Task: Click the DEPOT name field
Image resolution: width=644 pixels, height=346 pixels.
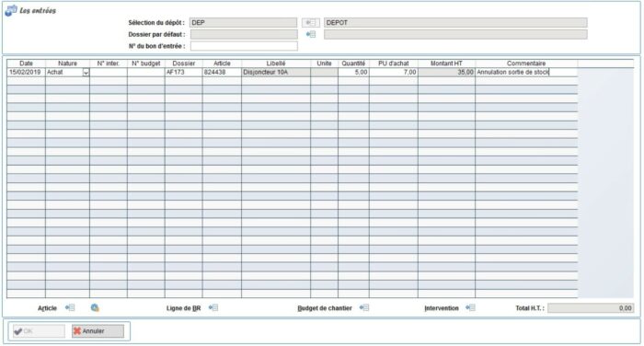Action: pos(455,23)
